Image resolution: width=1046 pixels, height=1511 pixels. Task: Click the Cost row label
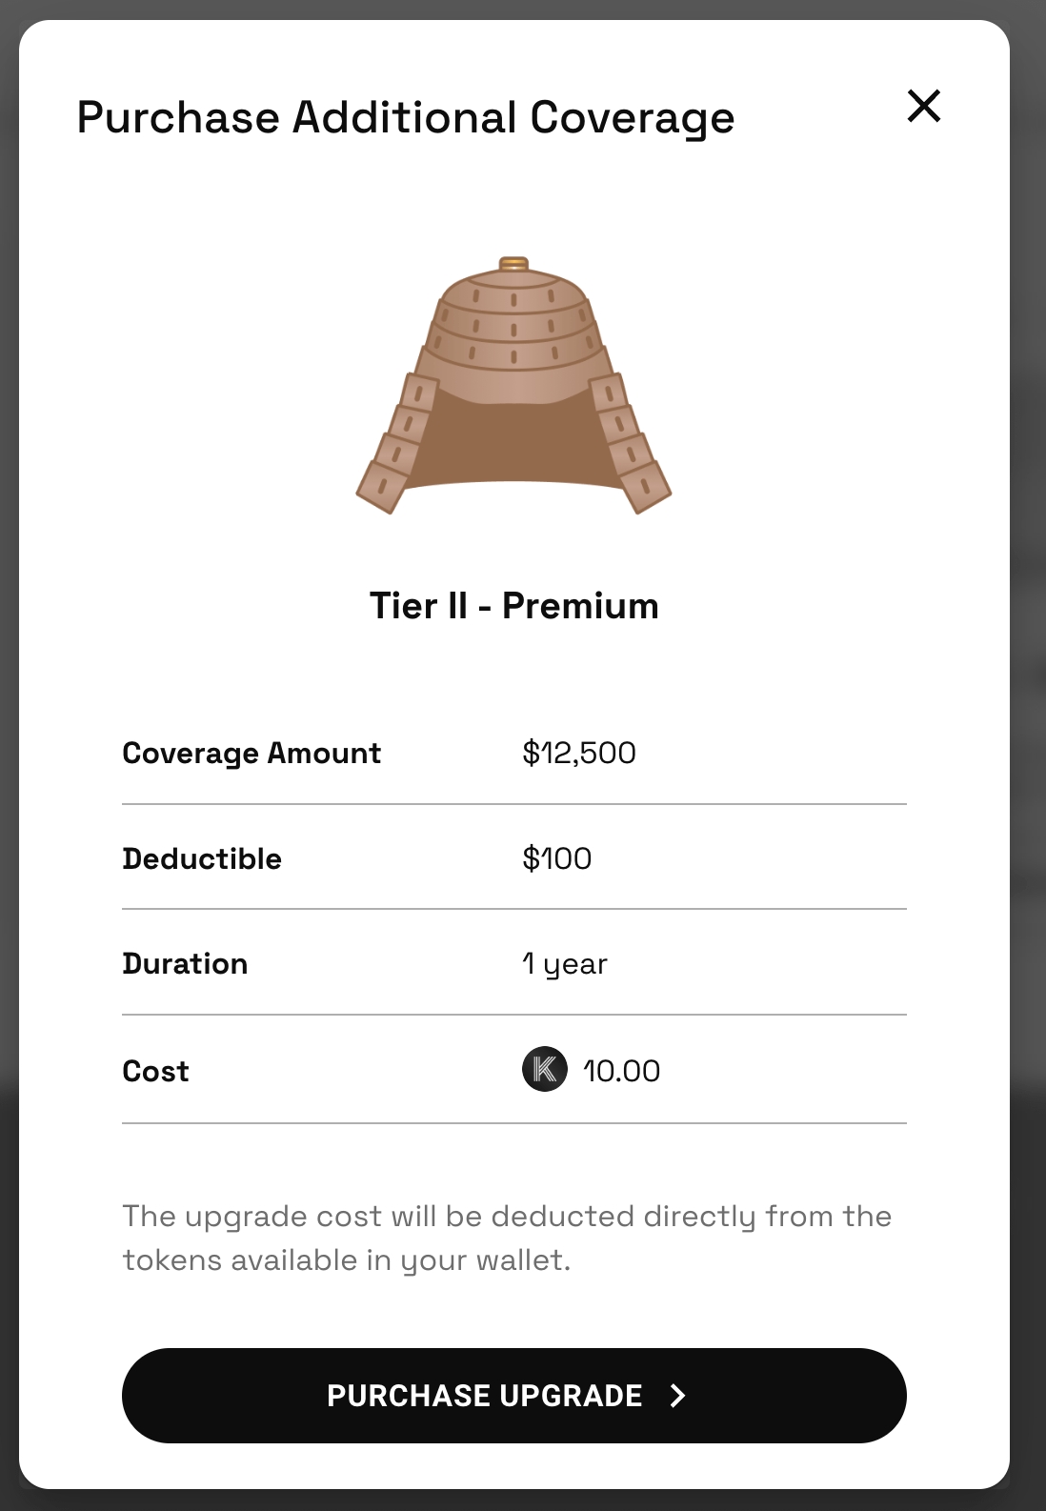coord(155,1071)
